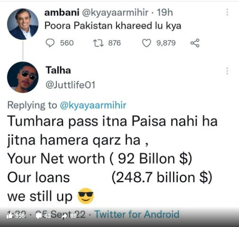The height and width of the screenshot is (227, 239).
Task: Like the ambani tweet with the heart icon
Action: (x=146, y=43)
